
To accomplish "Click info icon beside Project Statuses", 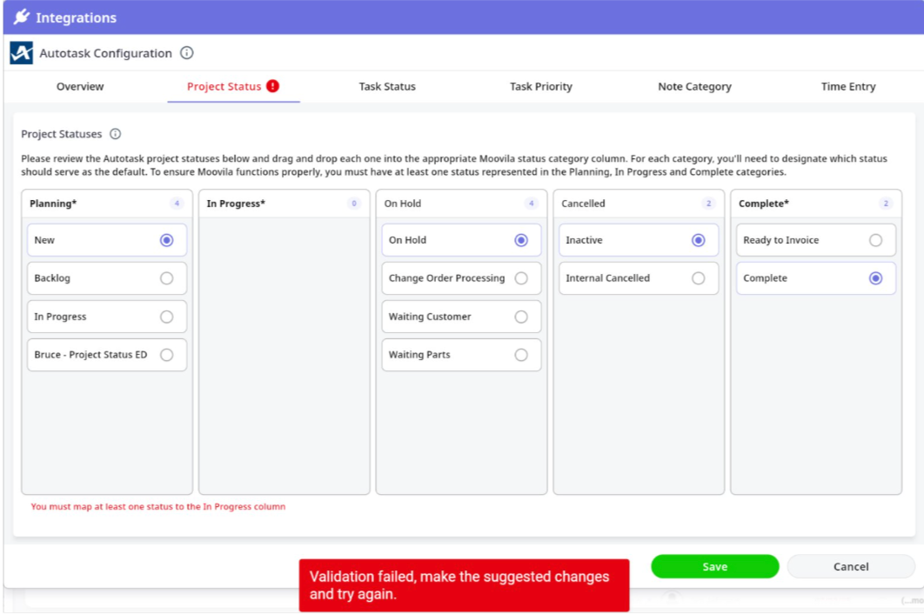I will [115, 134].
